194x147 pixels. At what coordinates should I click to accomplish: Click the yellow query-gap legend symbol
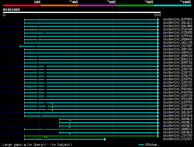25,145
